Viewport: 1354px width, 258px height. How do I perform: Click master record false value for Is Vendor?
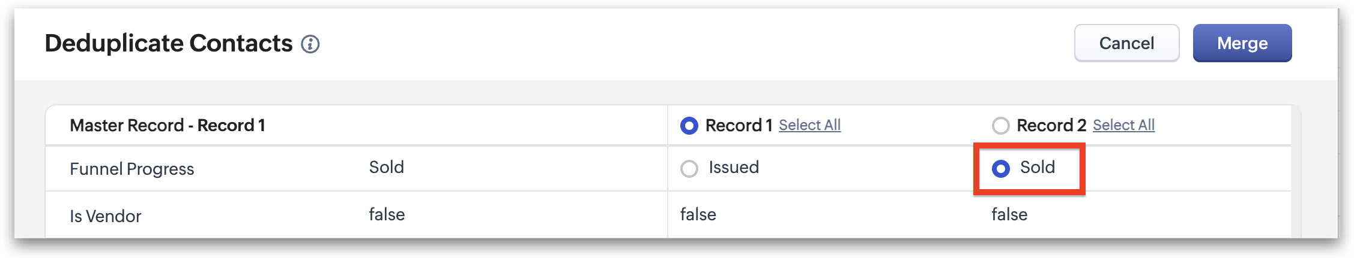(x=387, y=215)
